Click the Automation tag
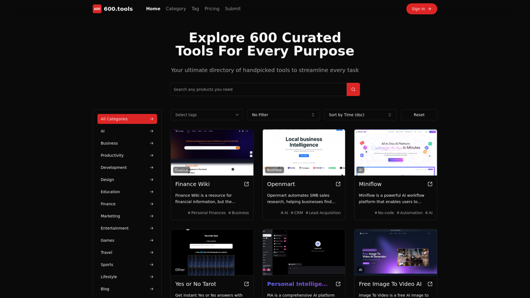This screenshot has height=298, width=530. click(x=410, y=213)
